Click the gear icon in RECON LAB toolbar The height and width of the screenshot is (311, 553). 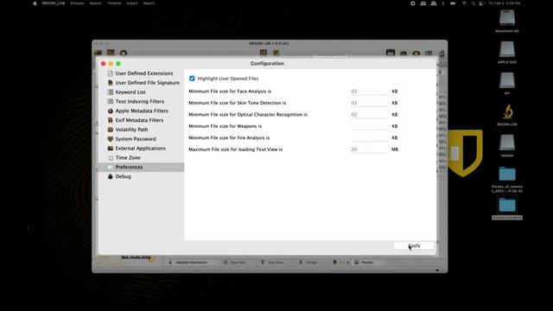123,53
